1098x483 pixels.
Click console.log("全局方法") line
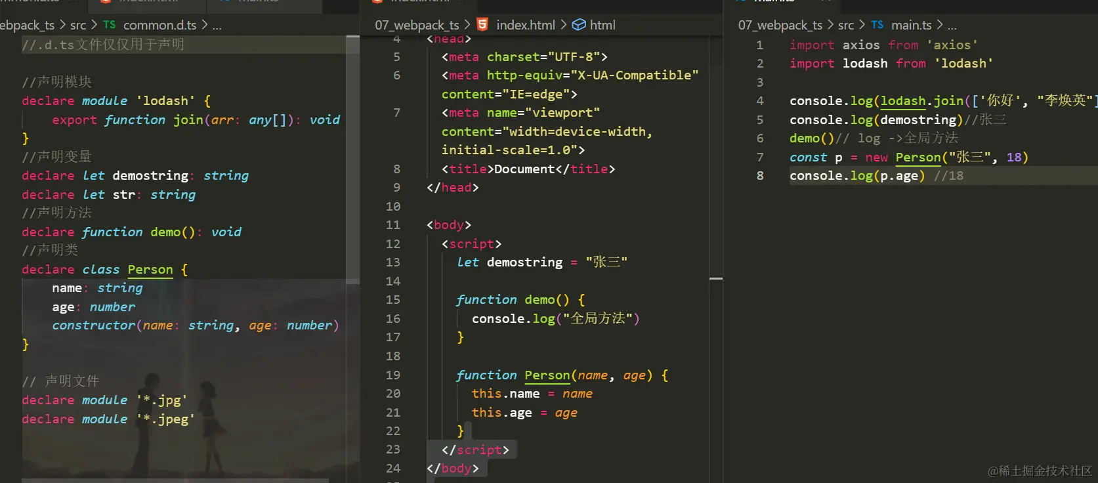click(x=555, y=318)
